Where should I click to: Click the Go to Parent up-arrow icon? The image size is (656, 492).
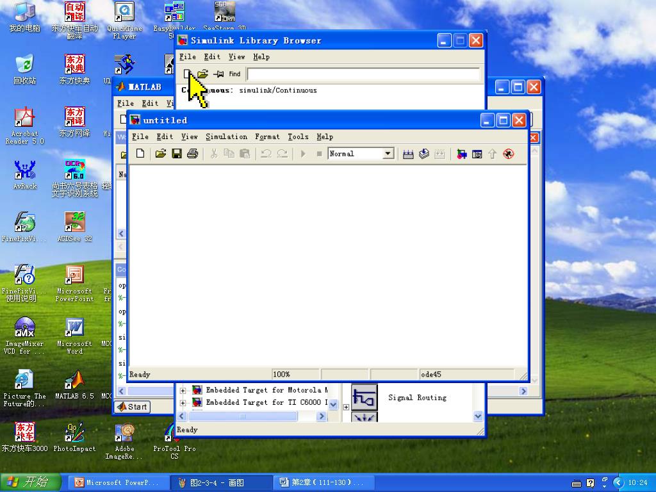coord(493,154)
